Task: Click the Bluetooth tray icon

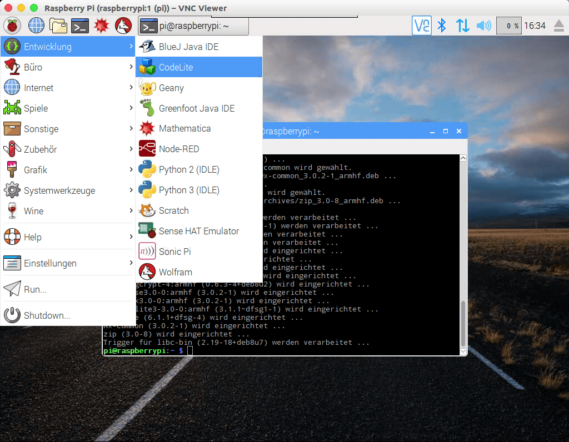Action: (x=442, y=26)
